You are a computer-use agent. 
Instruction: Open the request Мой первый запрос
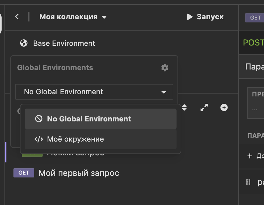[78, 173]
